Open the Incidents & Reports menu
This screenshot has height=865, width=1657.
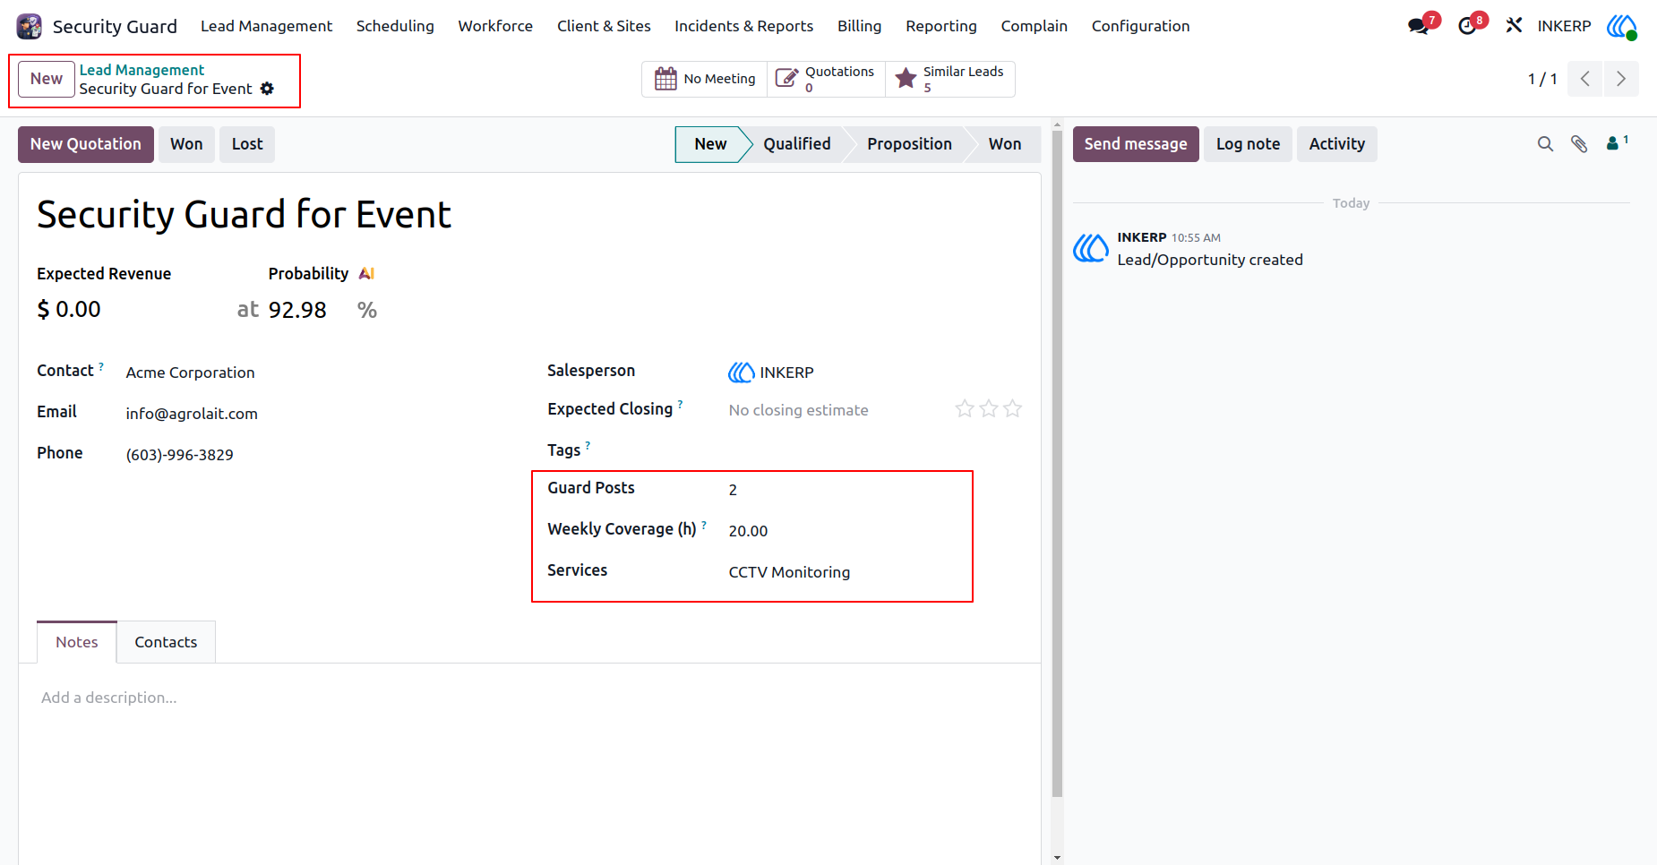pyautogui.click(x=743, y=26)
